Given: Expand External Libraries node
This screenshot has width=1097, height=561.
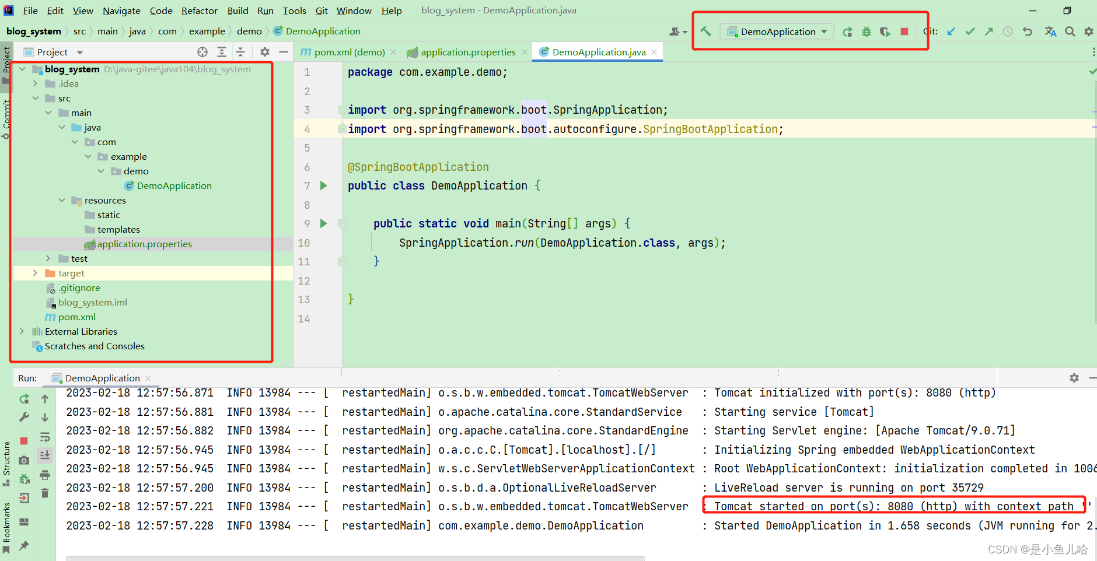Looking at the screenshot, I should [x=22, y=331].
